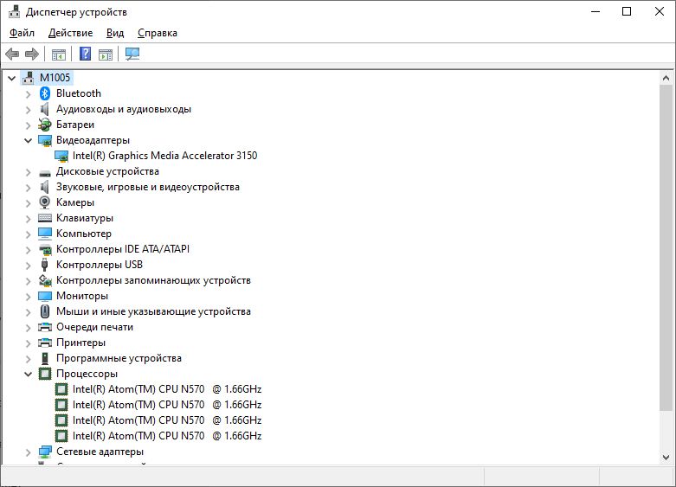The image size is (676, 487).
Task: Show or hide the console tree pane
Action: pyautogui.click(x=58, y=54)
